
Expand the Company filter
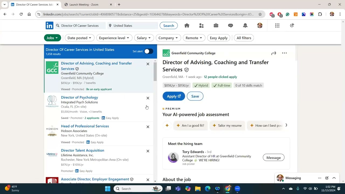click(x=168, y=38)
